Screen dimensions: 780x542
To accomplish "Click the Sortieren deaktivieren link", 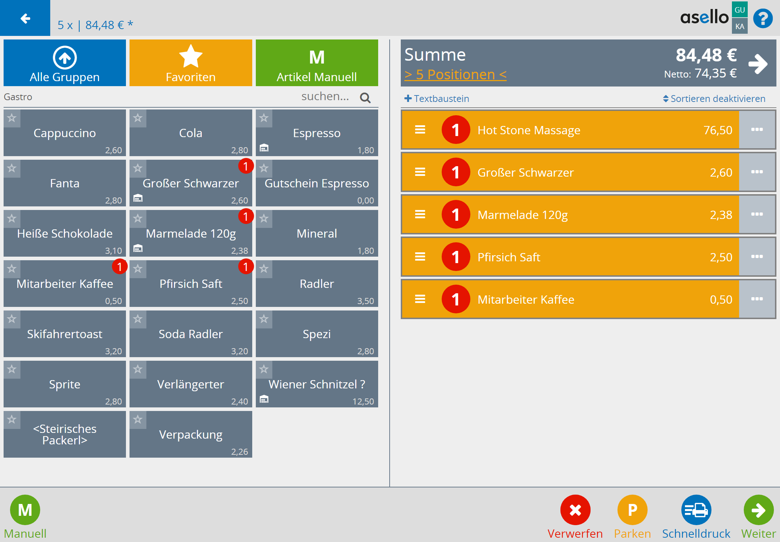I will tap(714, 99).
